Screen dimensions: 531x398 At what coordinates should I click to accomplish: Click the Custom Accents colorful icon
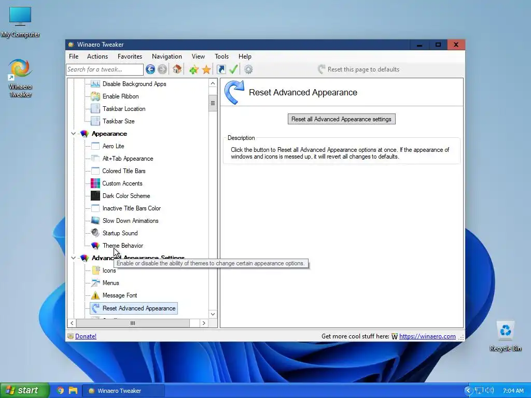[x=95, y=183]
